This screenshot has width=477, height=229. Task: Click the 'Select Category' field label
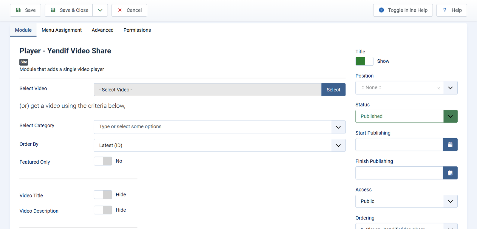(37, 126)
